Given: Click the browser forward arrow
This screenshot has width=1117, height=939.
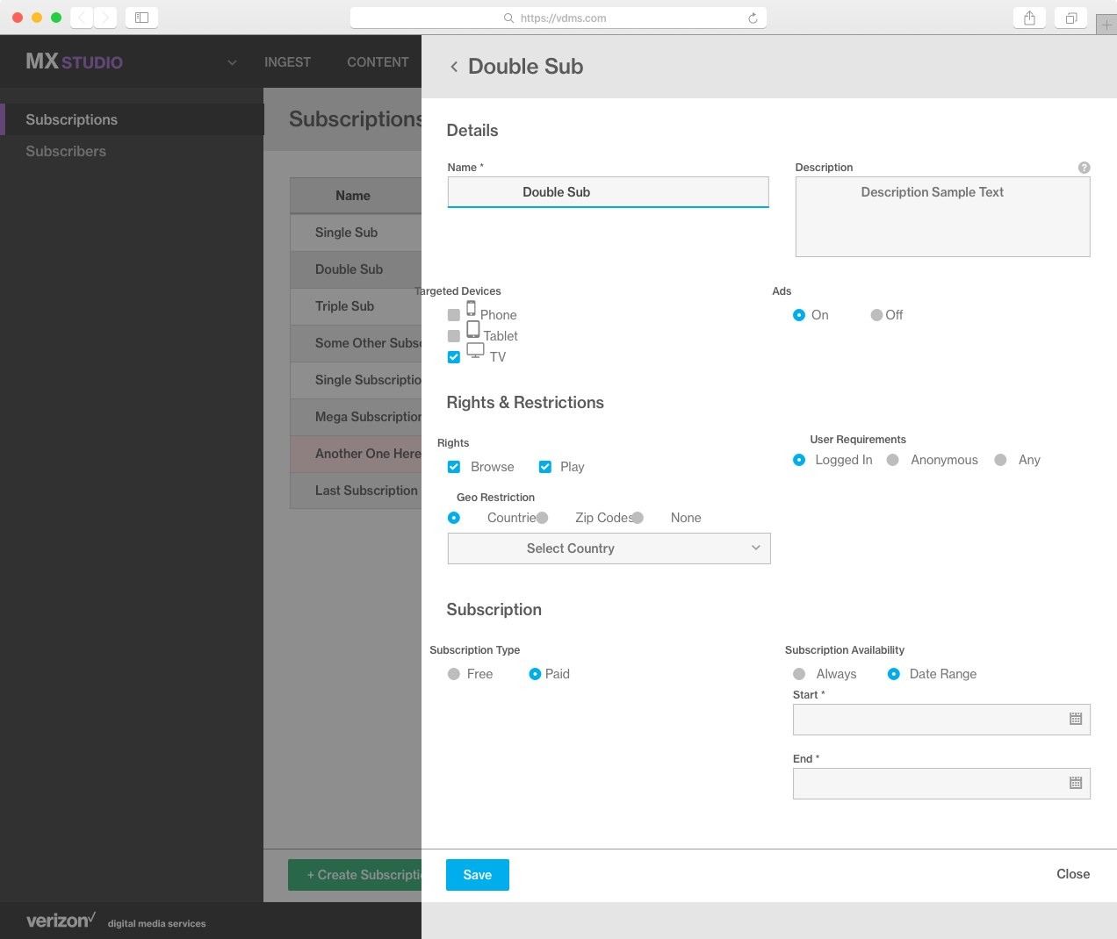Looking at the screenshot, I should point(104,18).
